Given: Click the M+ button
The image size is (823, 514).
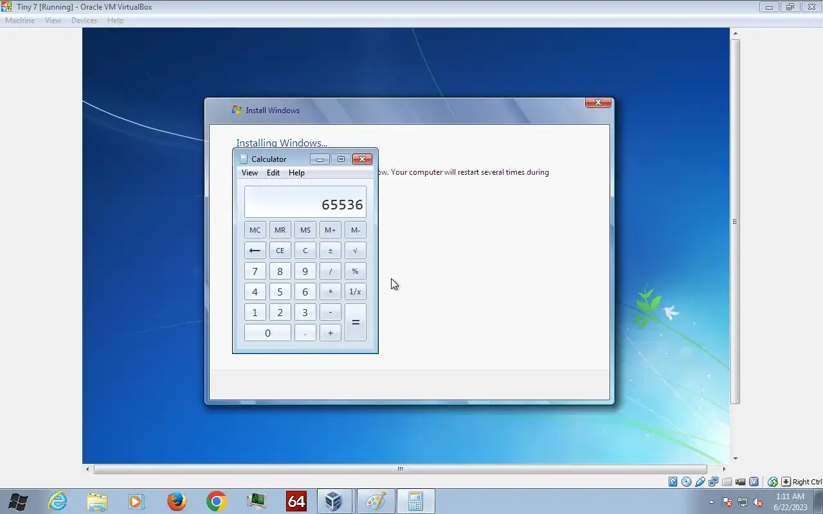Looking at the screenshot, I should 330,230.
